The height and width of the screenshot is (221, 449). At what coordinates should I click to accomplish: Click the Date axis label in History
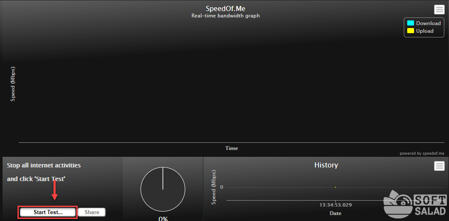336,213
